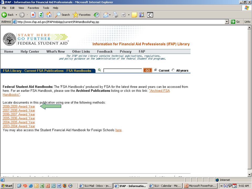Open the View menu
Image resolution: width=252 pixels, height=189 pixels.
click(21, 8)
